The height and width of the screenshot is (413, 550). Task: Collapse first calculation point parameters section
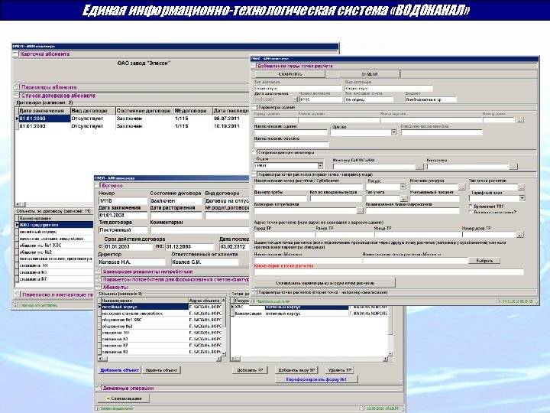254,174
